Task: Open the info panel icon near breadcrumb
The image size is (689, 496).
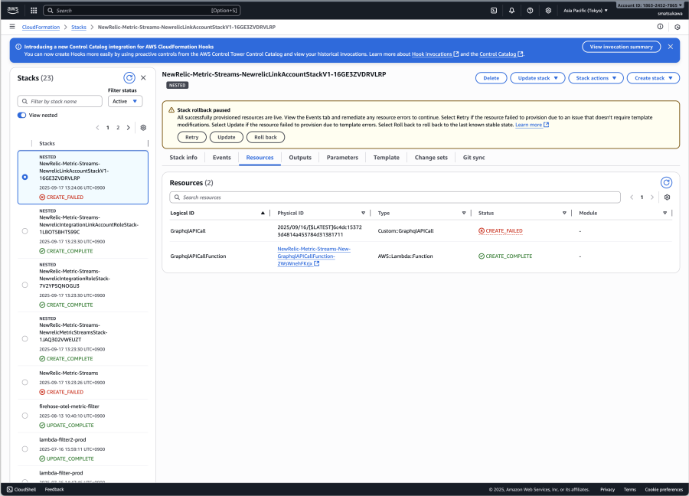Action: tap(660, 27)
